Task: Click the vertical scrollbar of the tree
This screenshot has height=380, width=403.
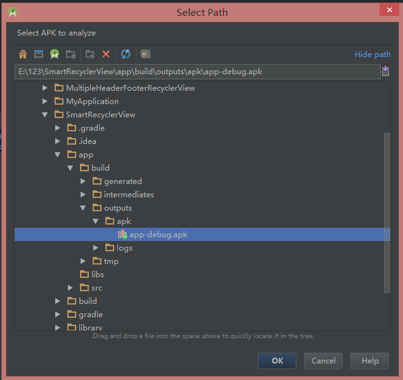Action: pyautogui.click(x=386, y=213)
